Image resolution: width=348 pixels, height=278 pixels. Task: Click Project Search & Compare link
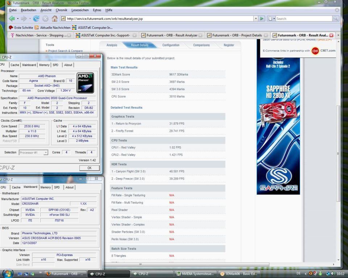(x=65, y=51)
